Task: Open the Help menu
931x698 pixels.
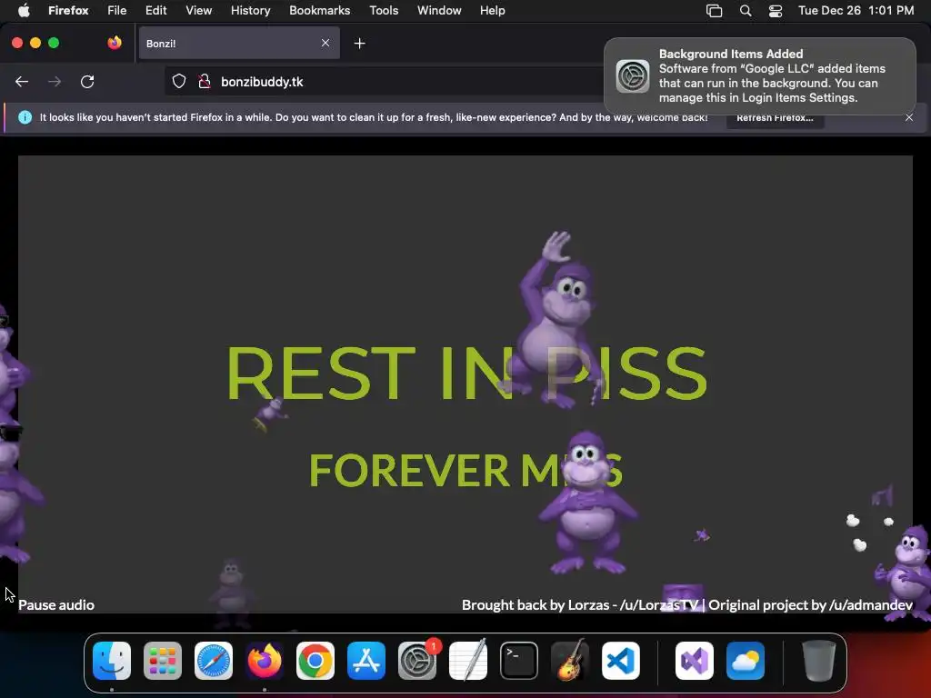Action: click(492, 10)
